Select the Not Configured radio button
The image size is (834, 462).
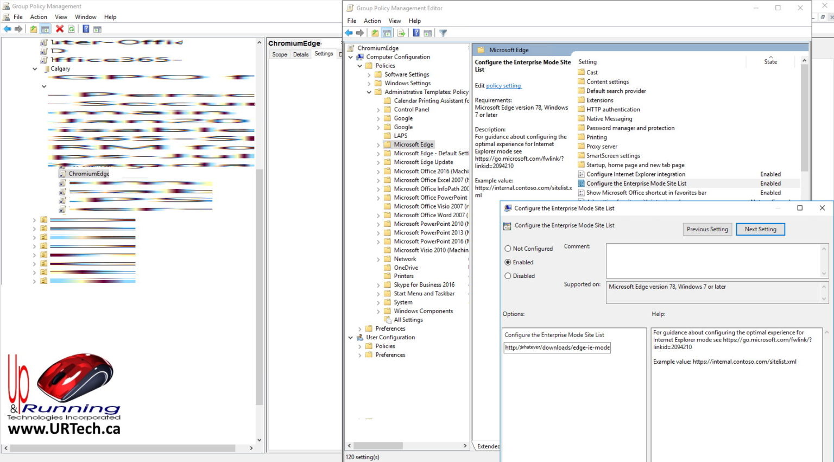[x=509, y=249]
